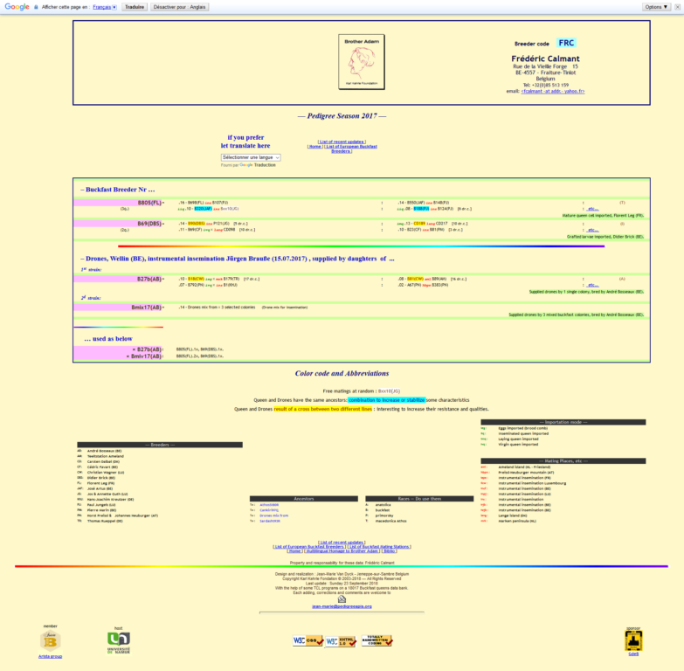Open List of European Buckfast Breeders top link
684x671 pixels.
click(350, 149)
